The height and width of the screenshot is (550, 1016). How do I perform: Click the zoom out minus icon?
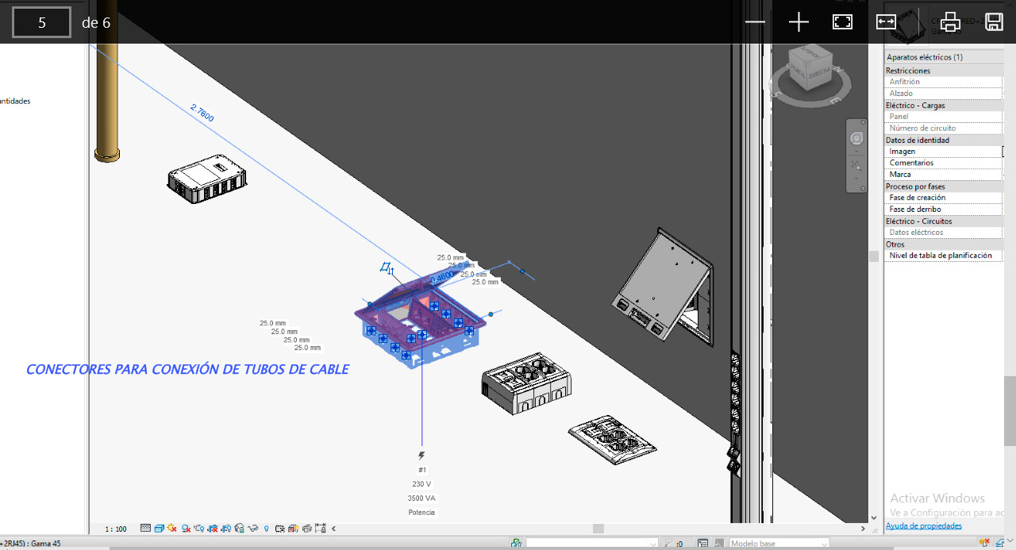point(755,22)
